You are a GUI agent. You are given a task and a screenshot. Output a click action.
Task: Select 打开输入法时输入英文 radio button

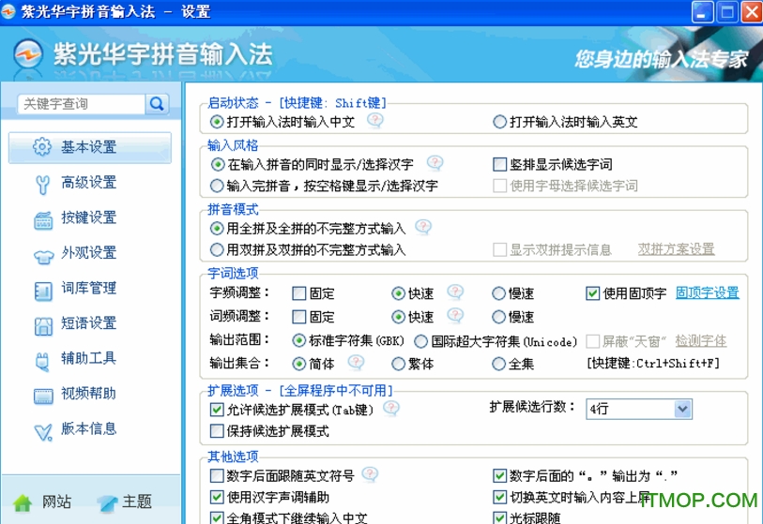[499, 122]
